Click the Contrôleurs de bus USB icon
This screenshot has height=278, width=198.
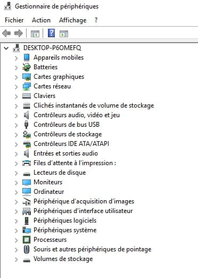coord(26,125)
